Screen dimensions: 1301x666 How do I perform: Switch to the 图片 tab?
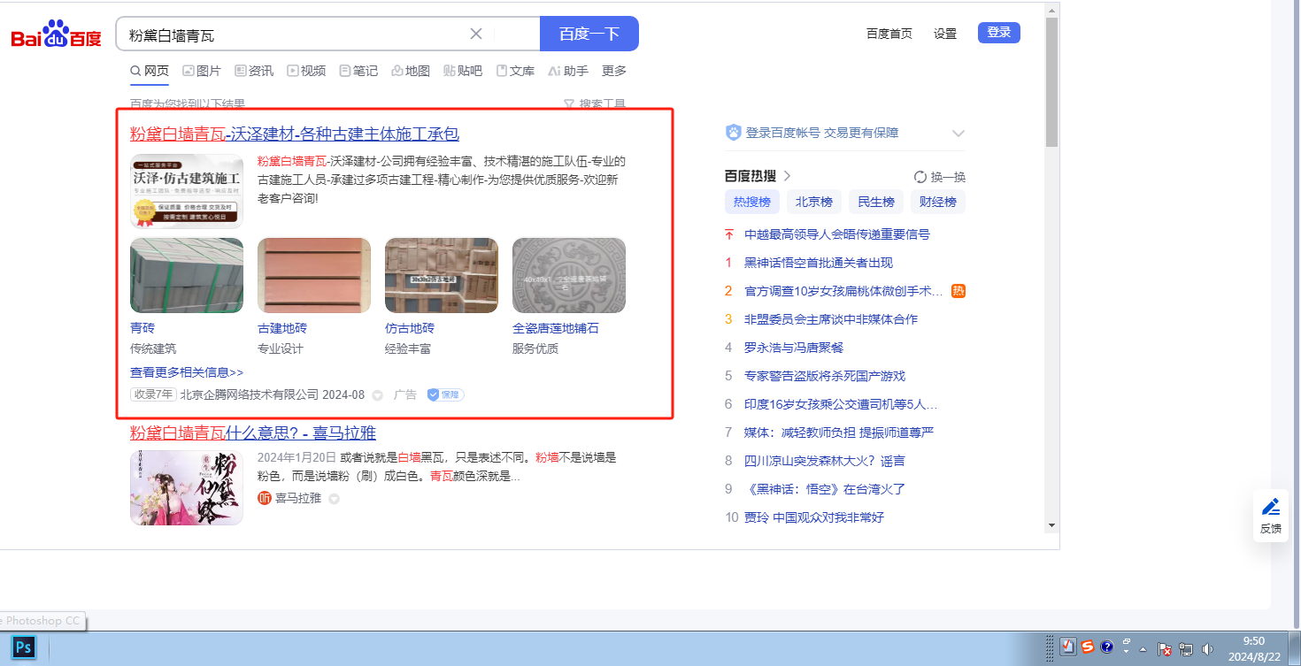click(x=202, y=71)
